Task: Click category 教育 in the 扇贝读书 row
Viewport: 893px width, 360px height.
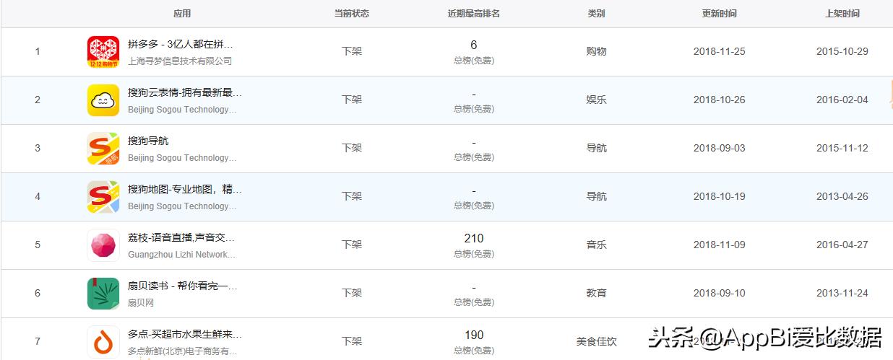Action: [x=596, y=294]
